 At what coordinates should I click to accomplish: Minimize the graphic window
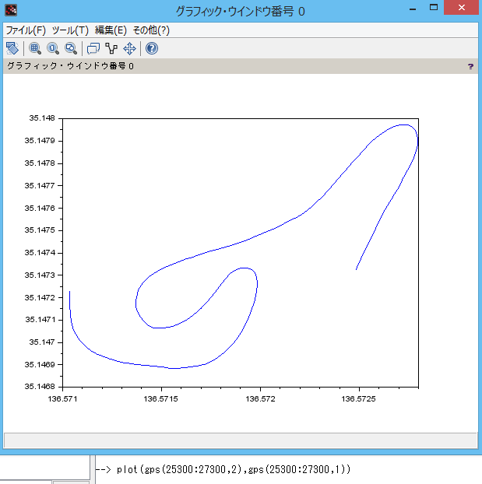point(413,9)
